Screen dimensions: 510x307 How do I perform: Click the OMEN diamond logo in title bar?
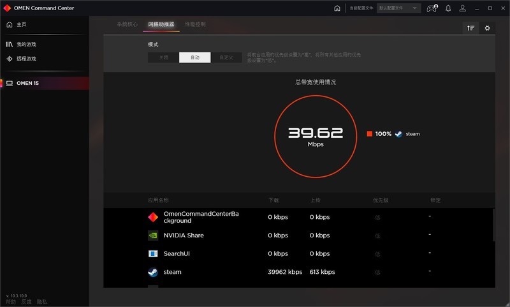pyautogui.click(x=7, y=8)
